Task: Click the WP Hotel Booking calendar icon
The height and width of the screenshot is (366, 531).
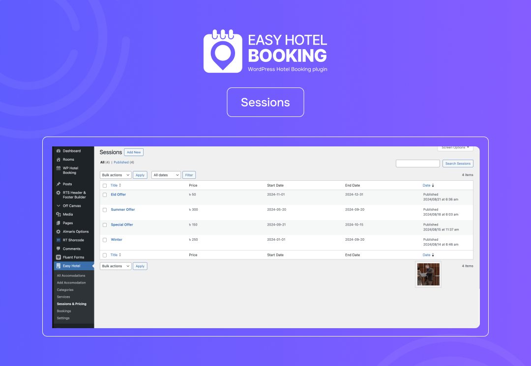Action: click(58, 168)
